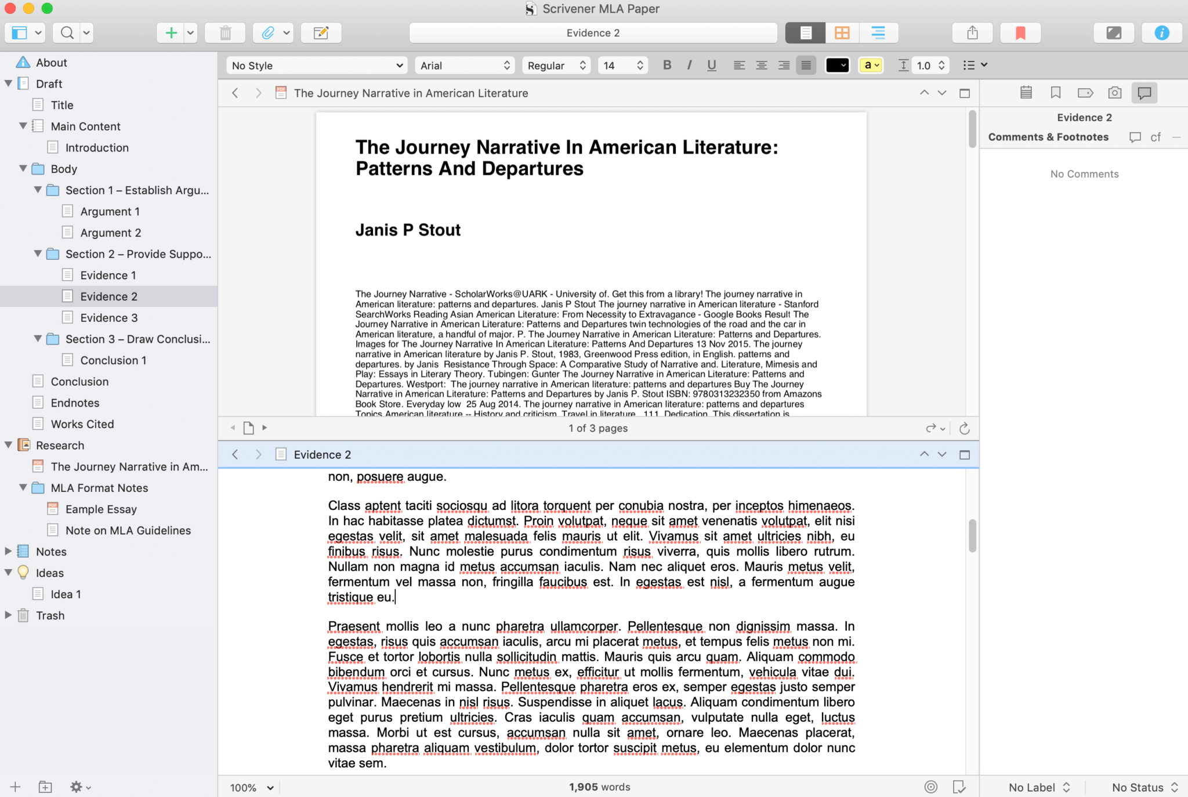Align text right

pos(784,65)
